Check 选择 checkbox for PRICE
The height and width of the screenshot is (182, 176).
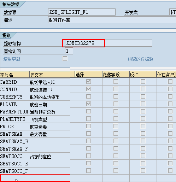(x=88, y=126)
